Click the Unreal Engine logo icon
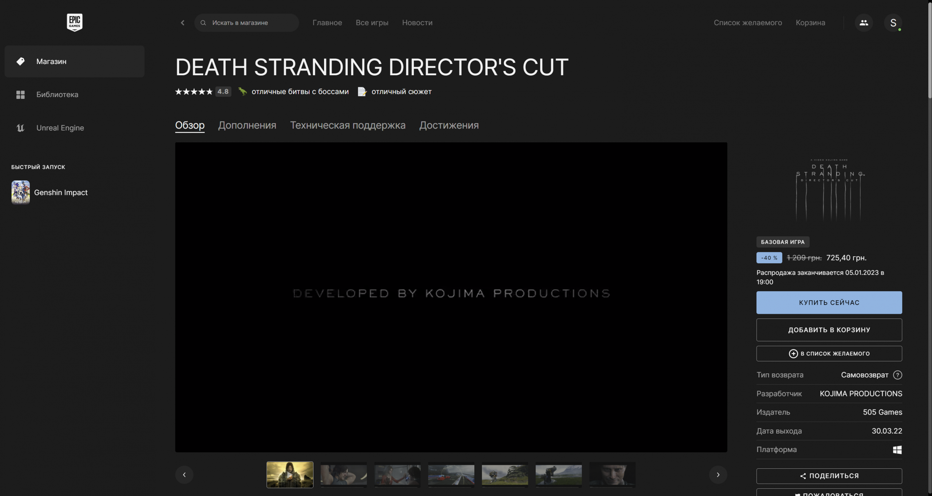Screen dimensions: 932x496 click(x=20, y=128)
